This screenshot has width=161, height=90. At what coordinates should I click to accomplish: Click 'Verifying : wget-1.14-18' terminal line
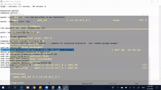pos(46,68)
